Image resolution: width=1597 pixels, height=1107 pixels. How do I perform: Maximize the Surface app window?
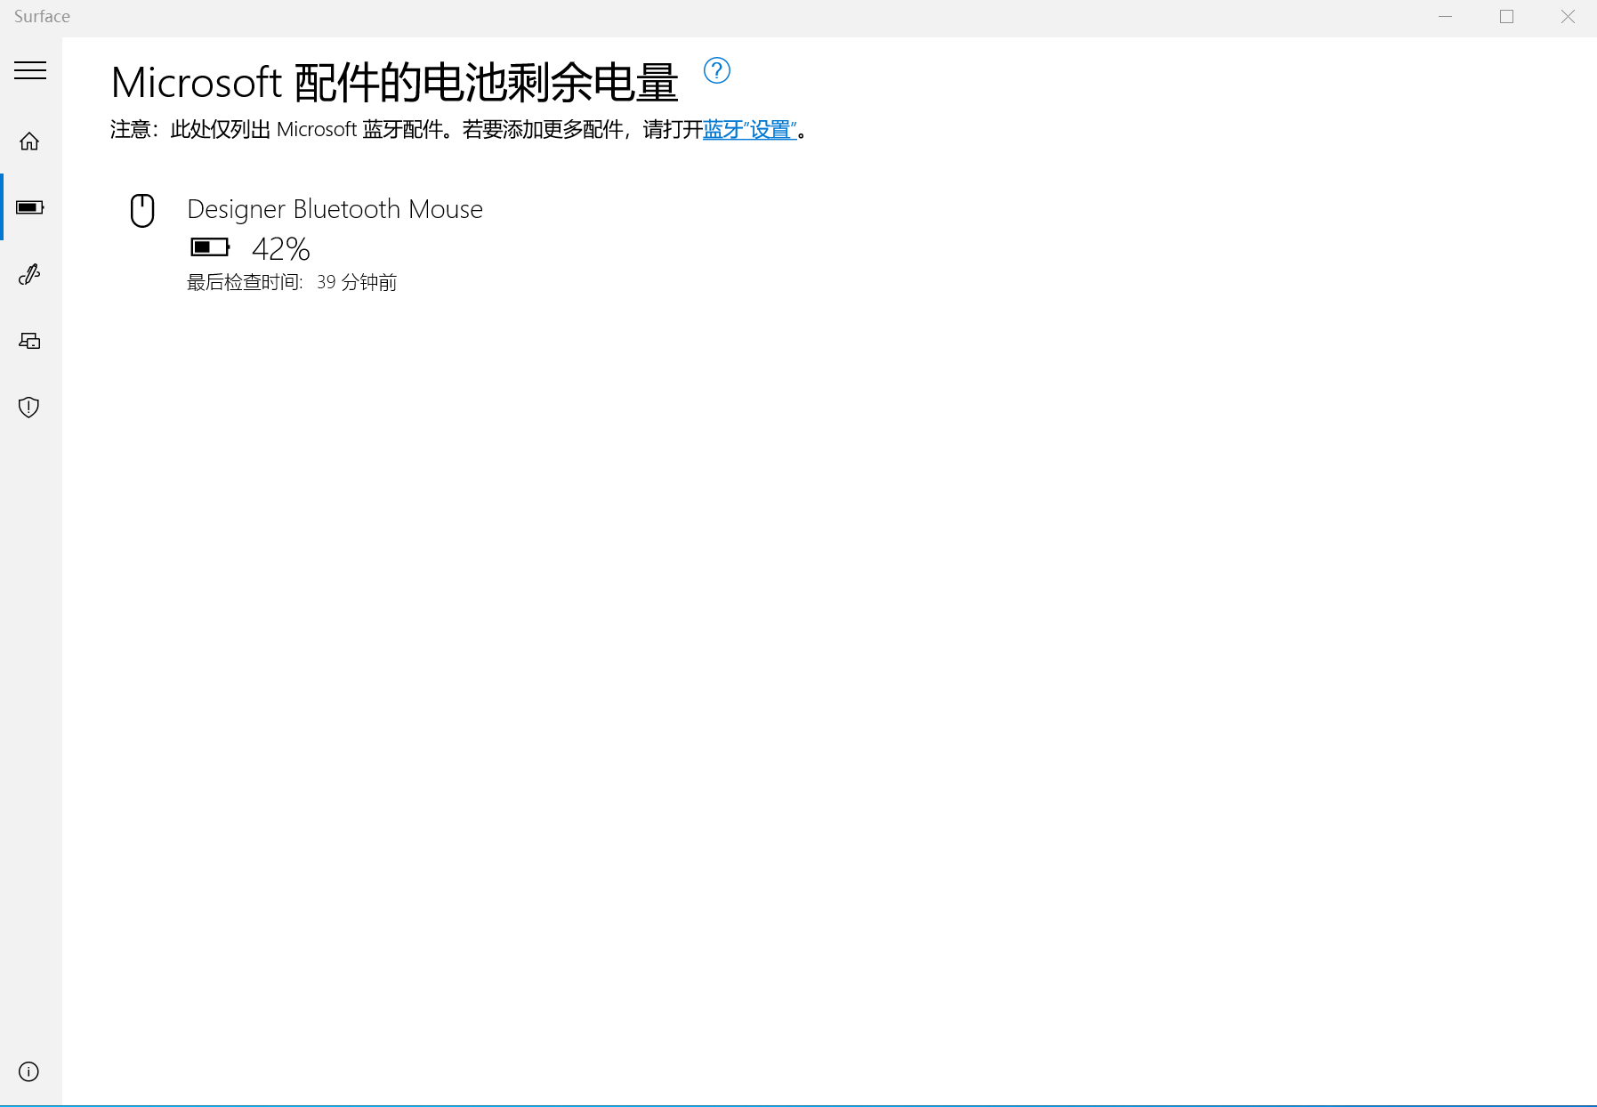pos(1506,16)
